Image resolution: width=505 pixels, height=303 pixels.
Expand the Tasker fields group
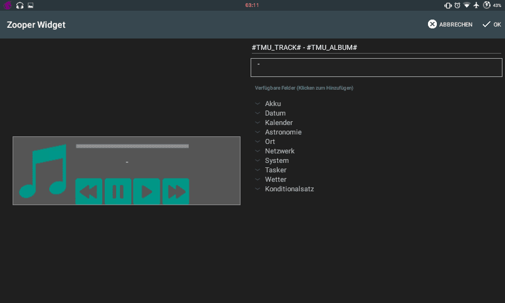pyautogui.click(x=275, y=170)
